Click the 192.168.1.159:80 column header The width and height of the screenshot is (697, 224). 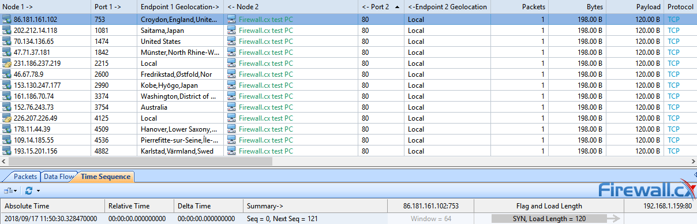[x=661, y=206]
